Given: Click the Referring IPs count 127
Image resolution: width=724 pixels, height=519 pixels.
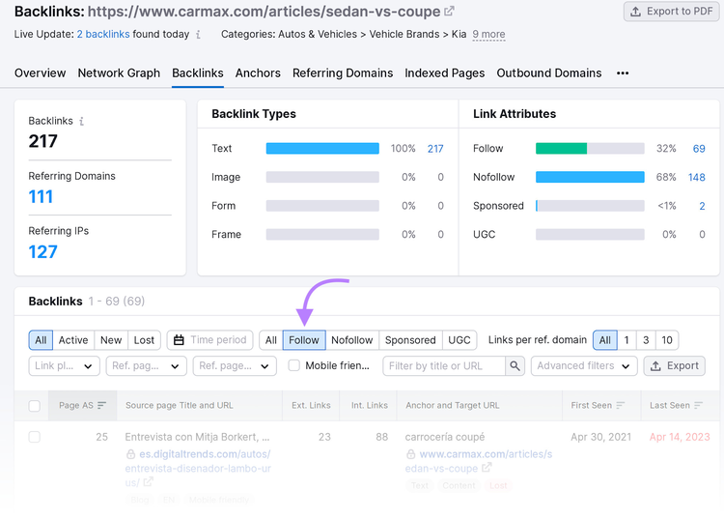Looking at the screenshot, I should (x=42, y=252).
